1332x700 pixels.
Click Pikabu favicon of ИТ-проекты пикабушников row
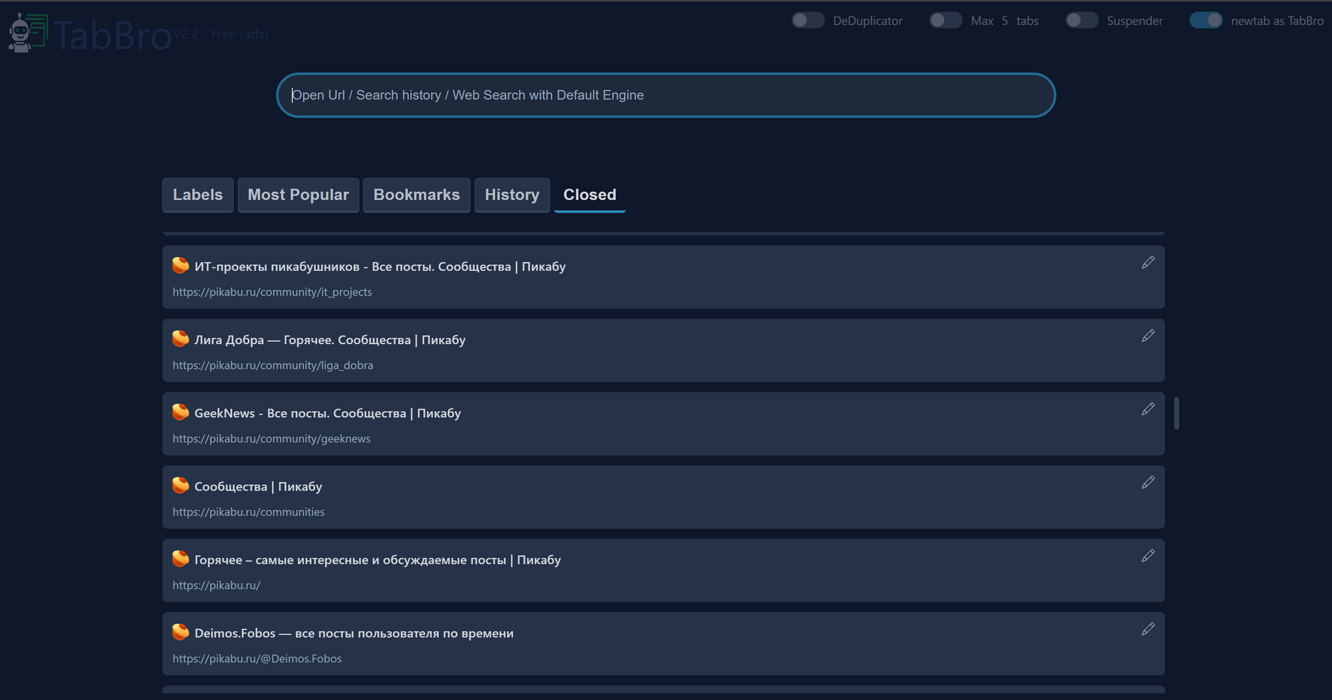[180, 265]
